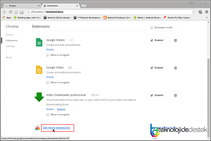Select the Extensions tab

click(60, 6)
